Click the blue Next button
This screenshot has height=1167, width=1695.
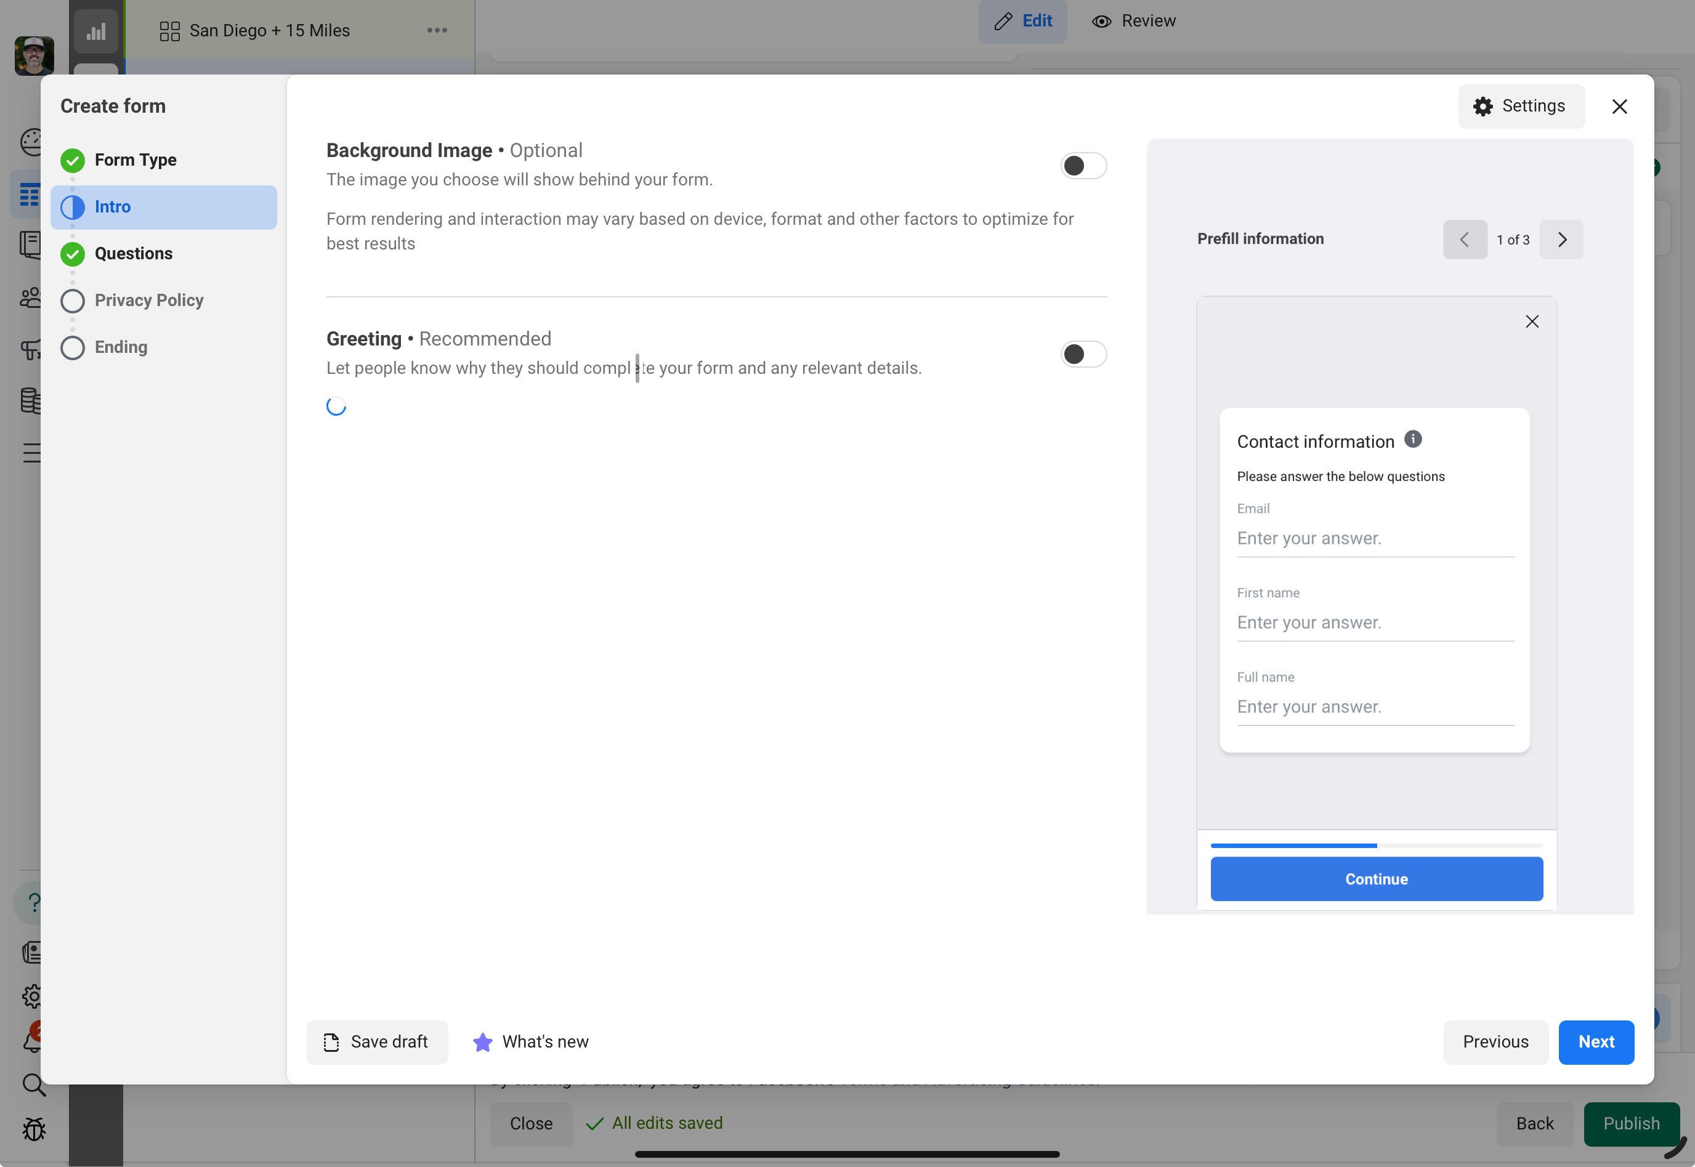tap(1596, 1041)
